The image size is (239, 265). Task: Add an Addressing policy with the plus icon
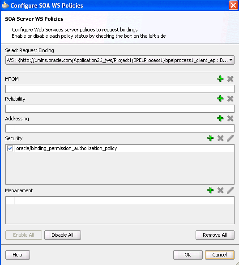coord(220,118)
